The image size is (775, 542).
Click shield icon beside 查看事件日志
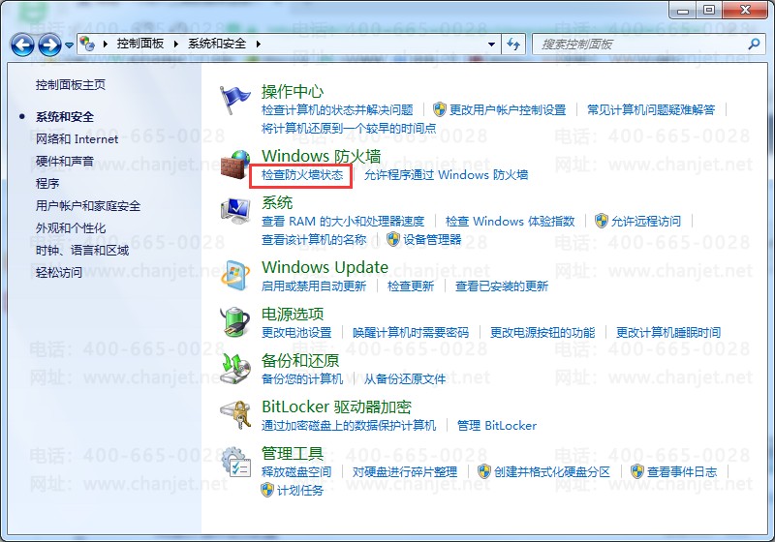tap(637, 472)
